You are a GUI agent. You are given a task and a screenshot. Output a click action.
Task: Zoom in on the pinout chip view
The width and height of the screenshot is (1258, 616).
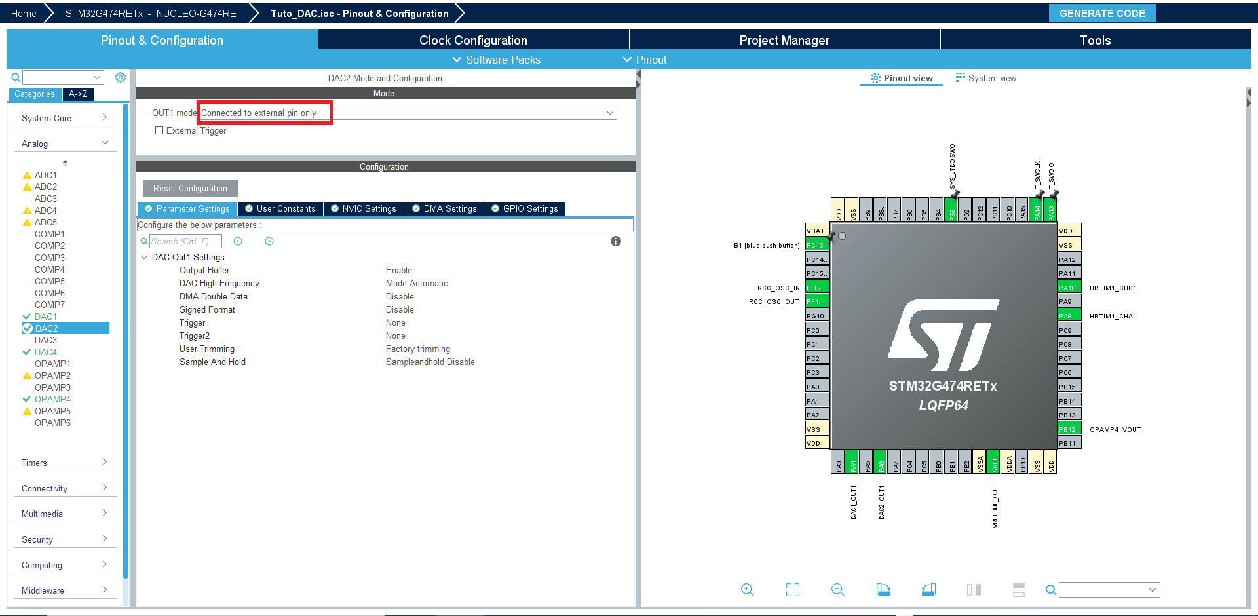tap(747, 590)
